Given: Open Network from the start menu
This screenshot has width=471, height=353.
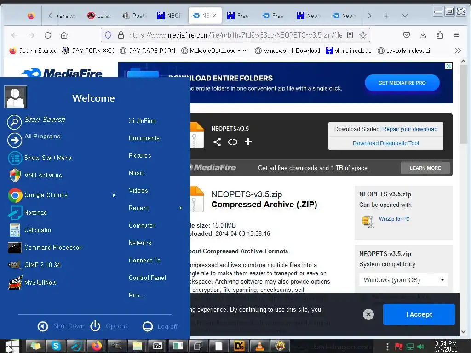Looking at the screenshot, I should (x=140, y=243).
